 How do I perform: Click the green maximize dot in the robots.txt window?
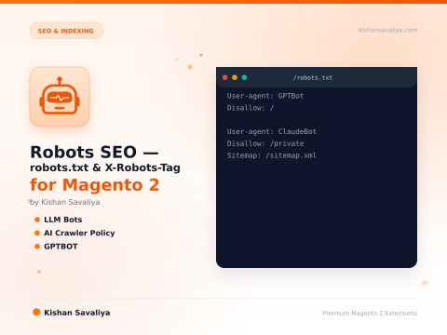[244, 77]
